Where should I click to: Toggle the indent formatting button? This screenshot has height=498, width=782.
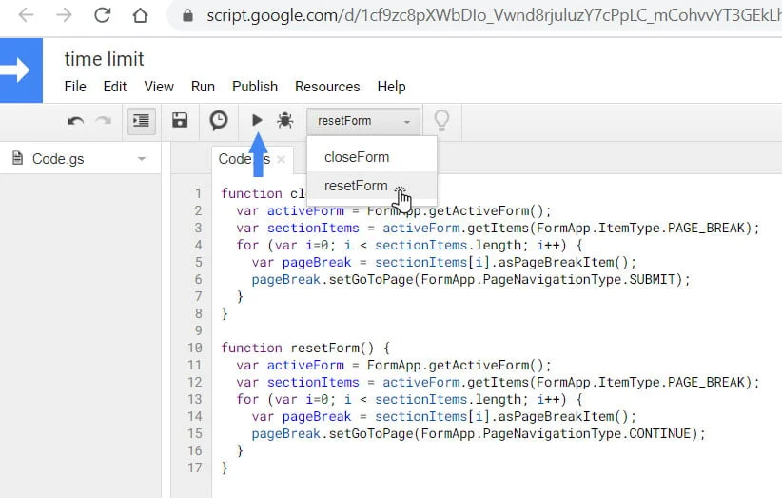click(x=141, y=121)
